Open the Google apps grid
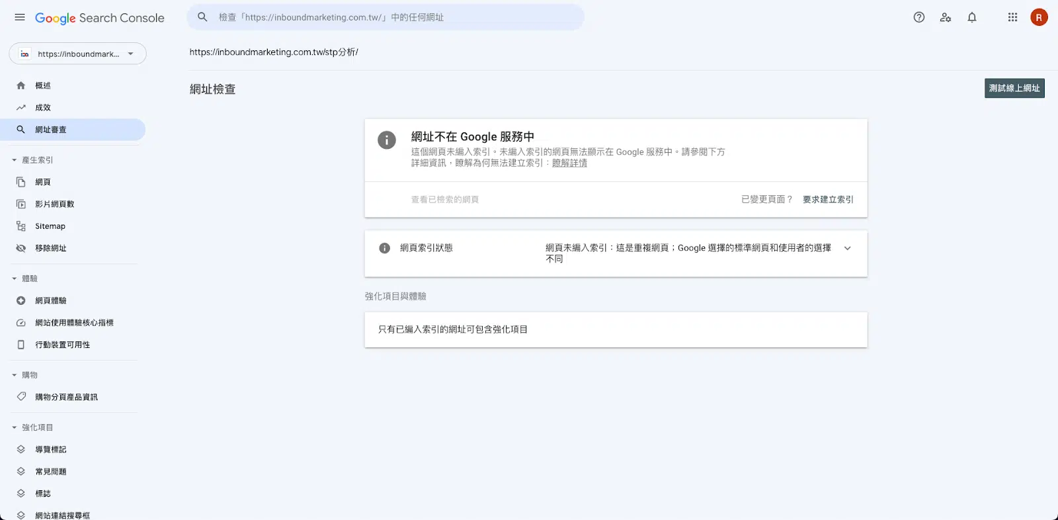1058x520 pixels. (1012, 17)
